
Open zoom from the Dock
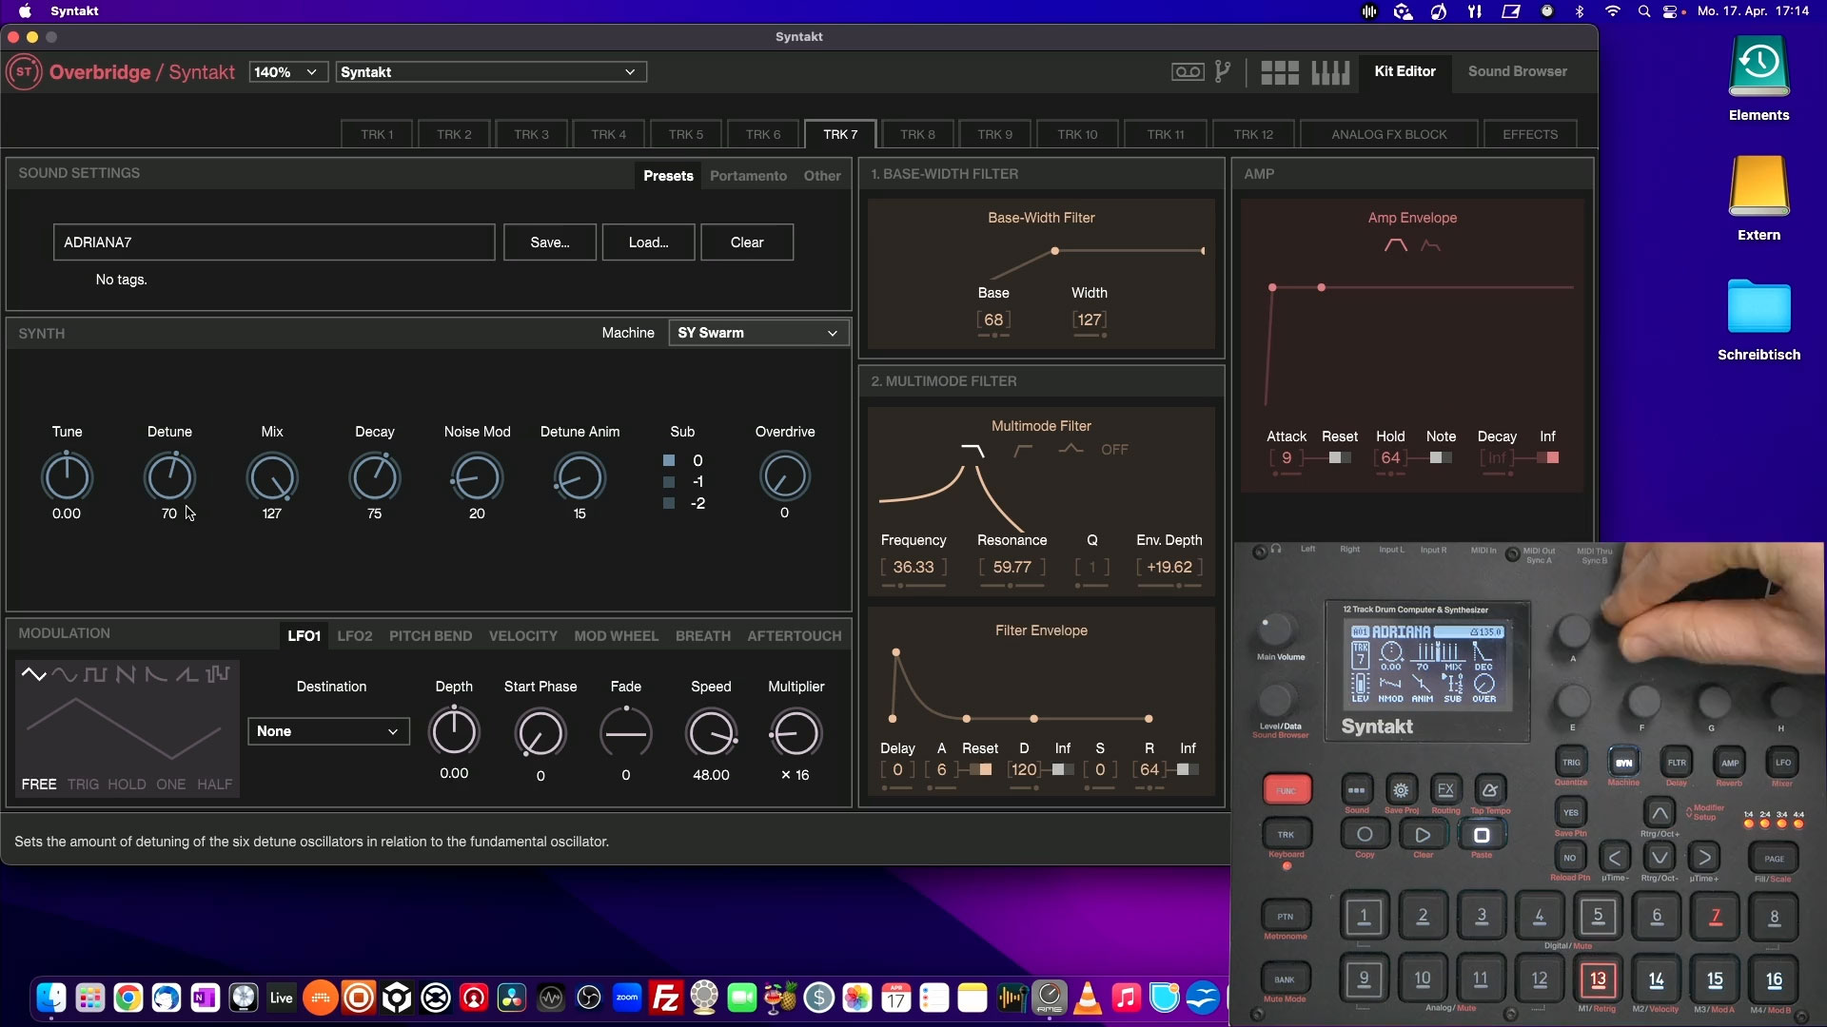(x=627, y=998)
